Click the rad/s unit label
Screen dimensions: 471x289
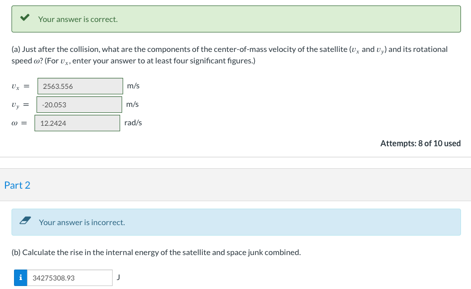coord(133,123)
